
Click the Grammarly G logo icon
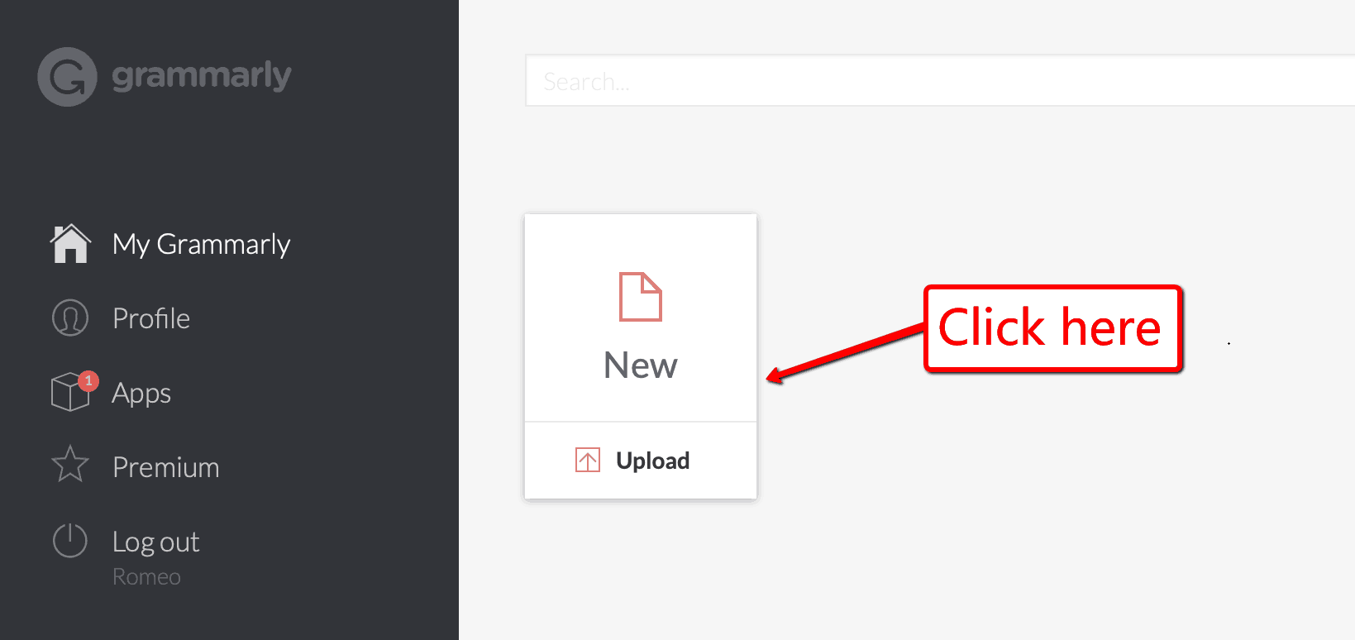tap(68, 77)
